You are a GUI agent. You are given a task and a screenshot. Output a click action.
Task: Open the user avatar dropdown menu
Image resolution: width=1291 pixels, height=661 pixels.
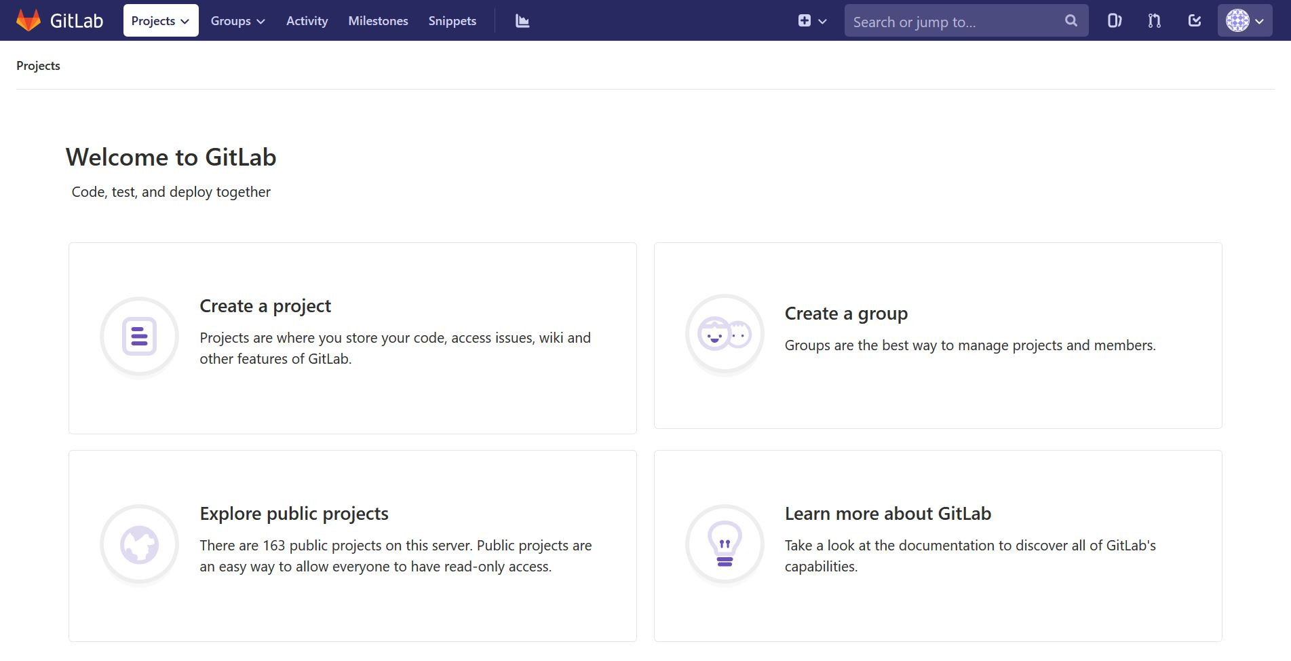(x=1244, y=21)
